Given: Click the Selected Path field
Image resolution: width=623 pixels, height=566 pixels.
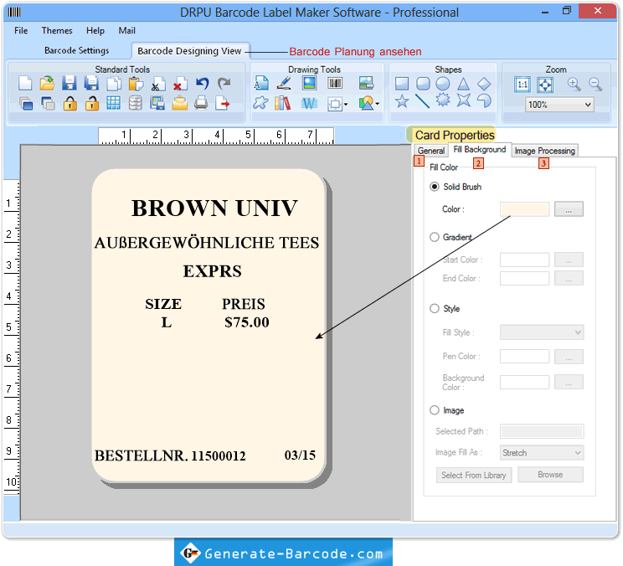Looking at the screenshot, I should [x=542, y=431].
